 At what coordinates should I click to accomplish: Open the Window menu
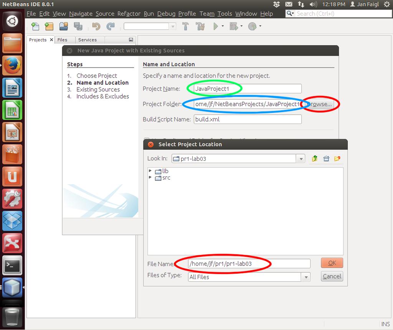[x=246, y=13]
